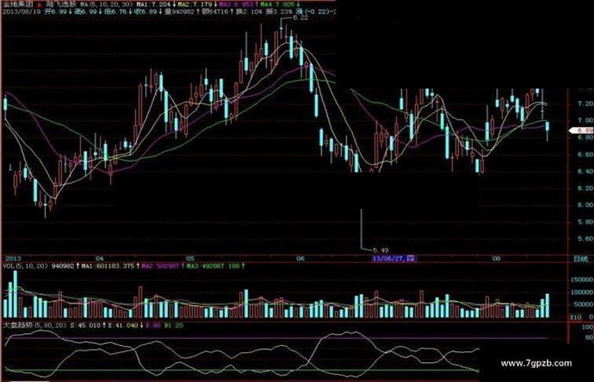Screen dimensions: 594x382
Task: Click the 日线 period label
Action: point(581,259)
